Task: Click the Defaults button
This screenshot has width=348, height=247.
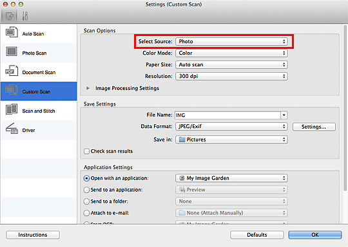Action: click(x=257, y=235)
